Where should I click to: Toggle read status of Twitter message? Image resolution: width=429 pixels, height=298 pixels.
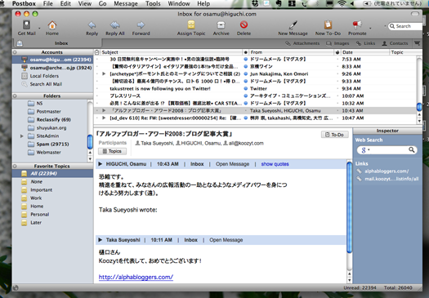pyautogui.click(x=245, y=88)
